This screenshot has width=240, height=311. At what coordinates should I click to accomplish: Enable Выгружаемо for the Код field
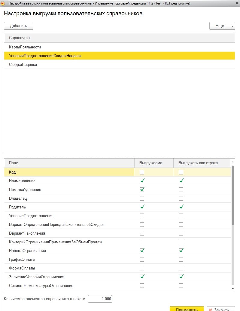tap(142, 172)
